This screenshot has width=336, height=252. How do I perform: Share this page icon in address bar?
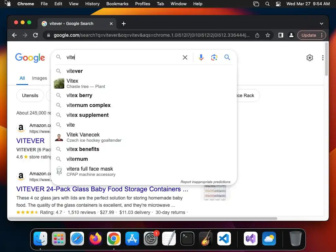(x=257, y=35)
